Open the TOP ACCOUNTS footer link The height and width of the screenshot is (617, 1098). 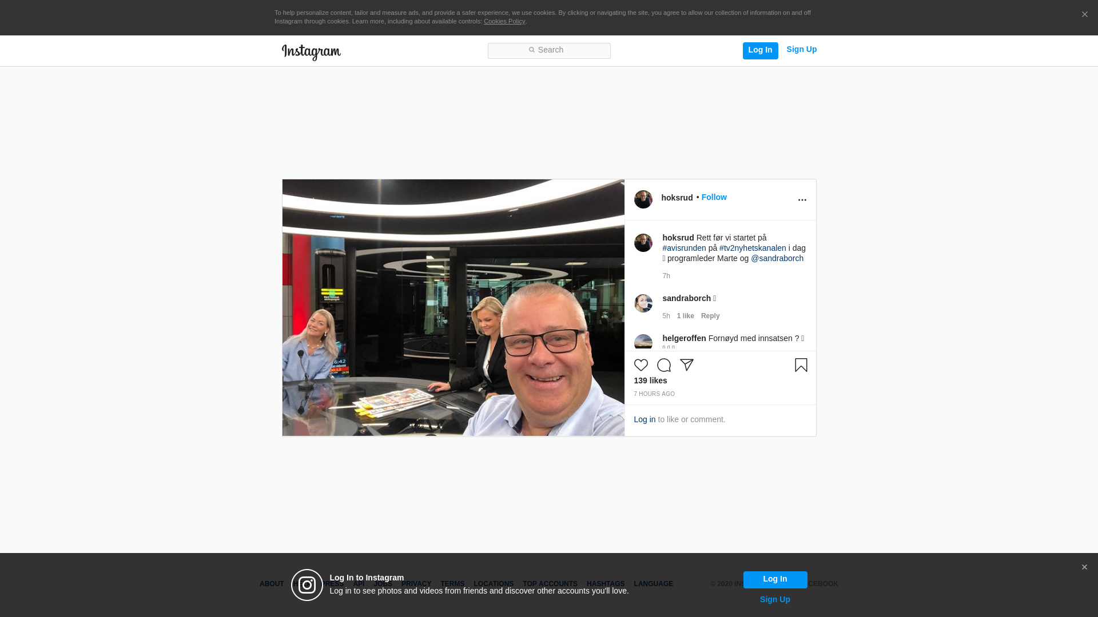pos(550,584)
